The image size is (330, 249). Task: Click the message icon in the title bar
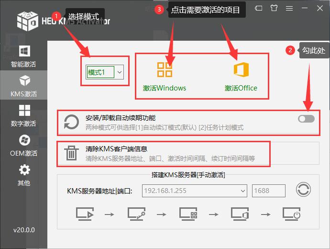click(x=258, y=8)
